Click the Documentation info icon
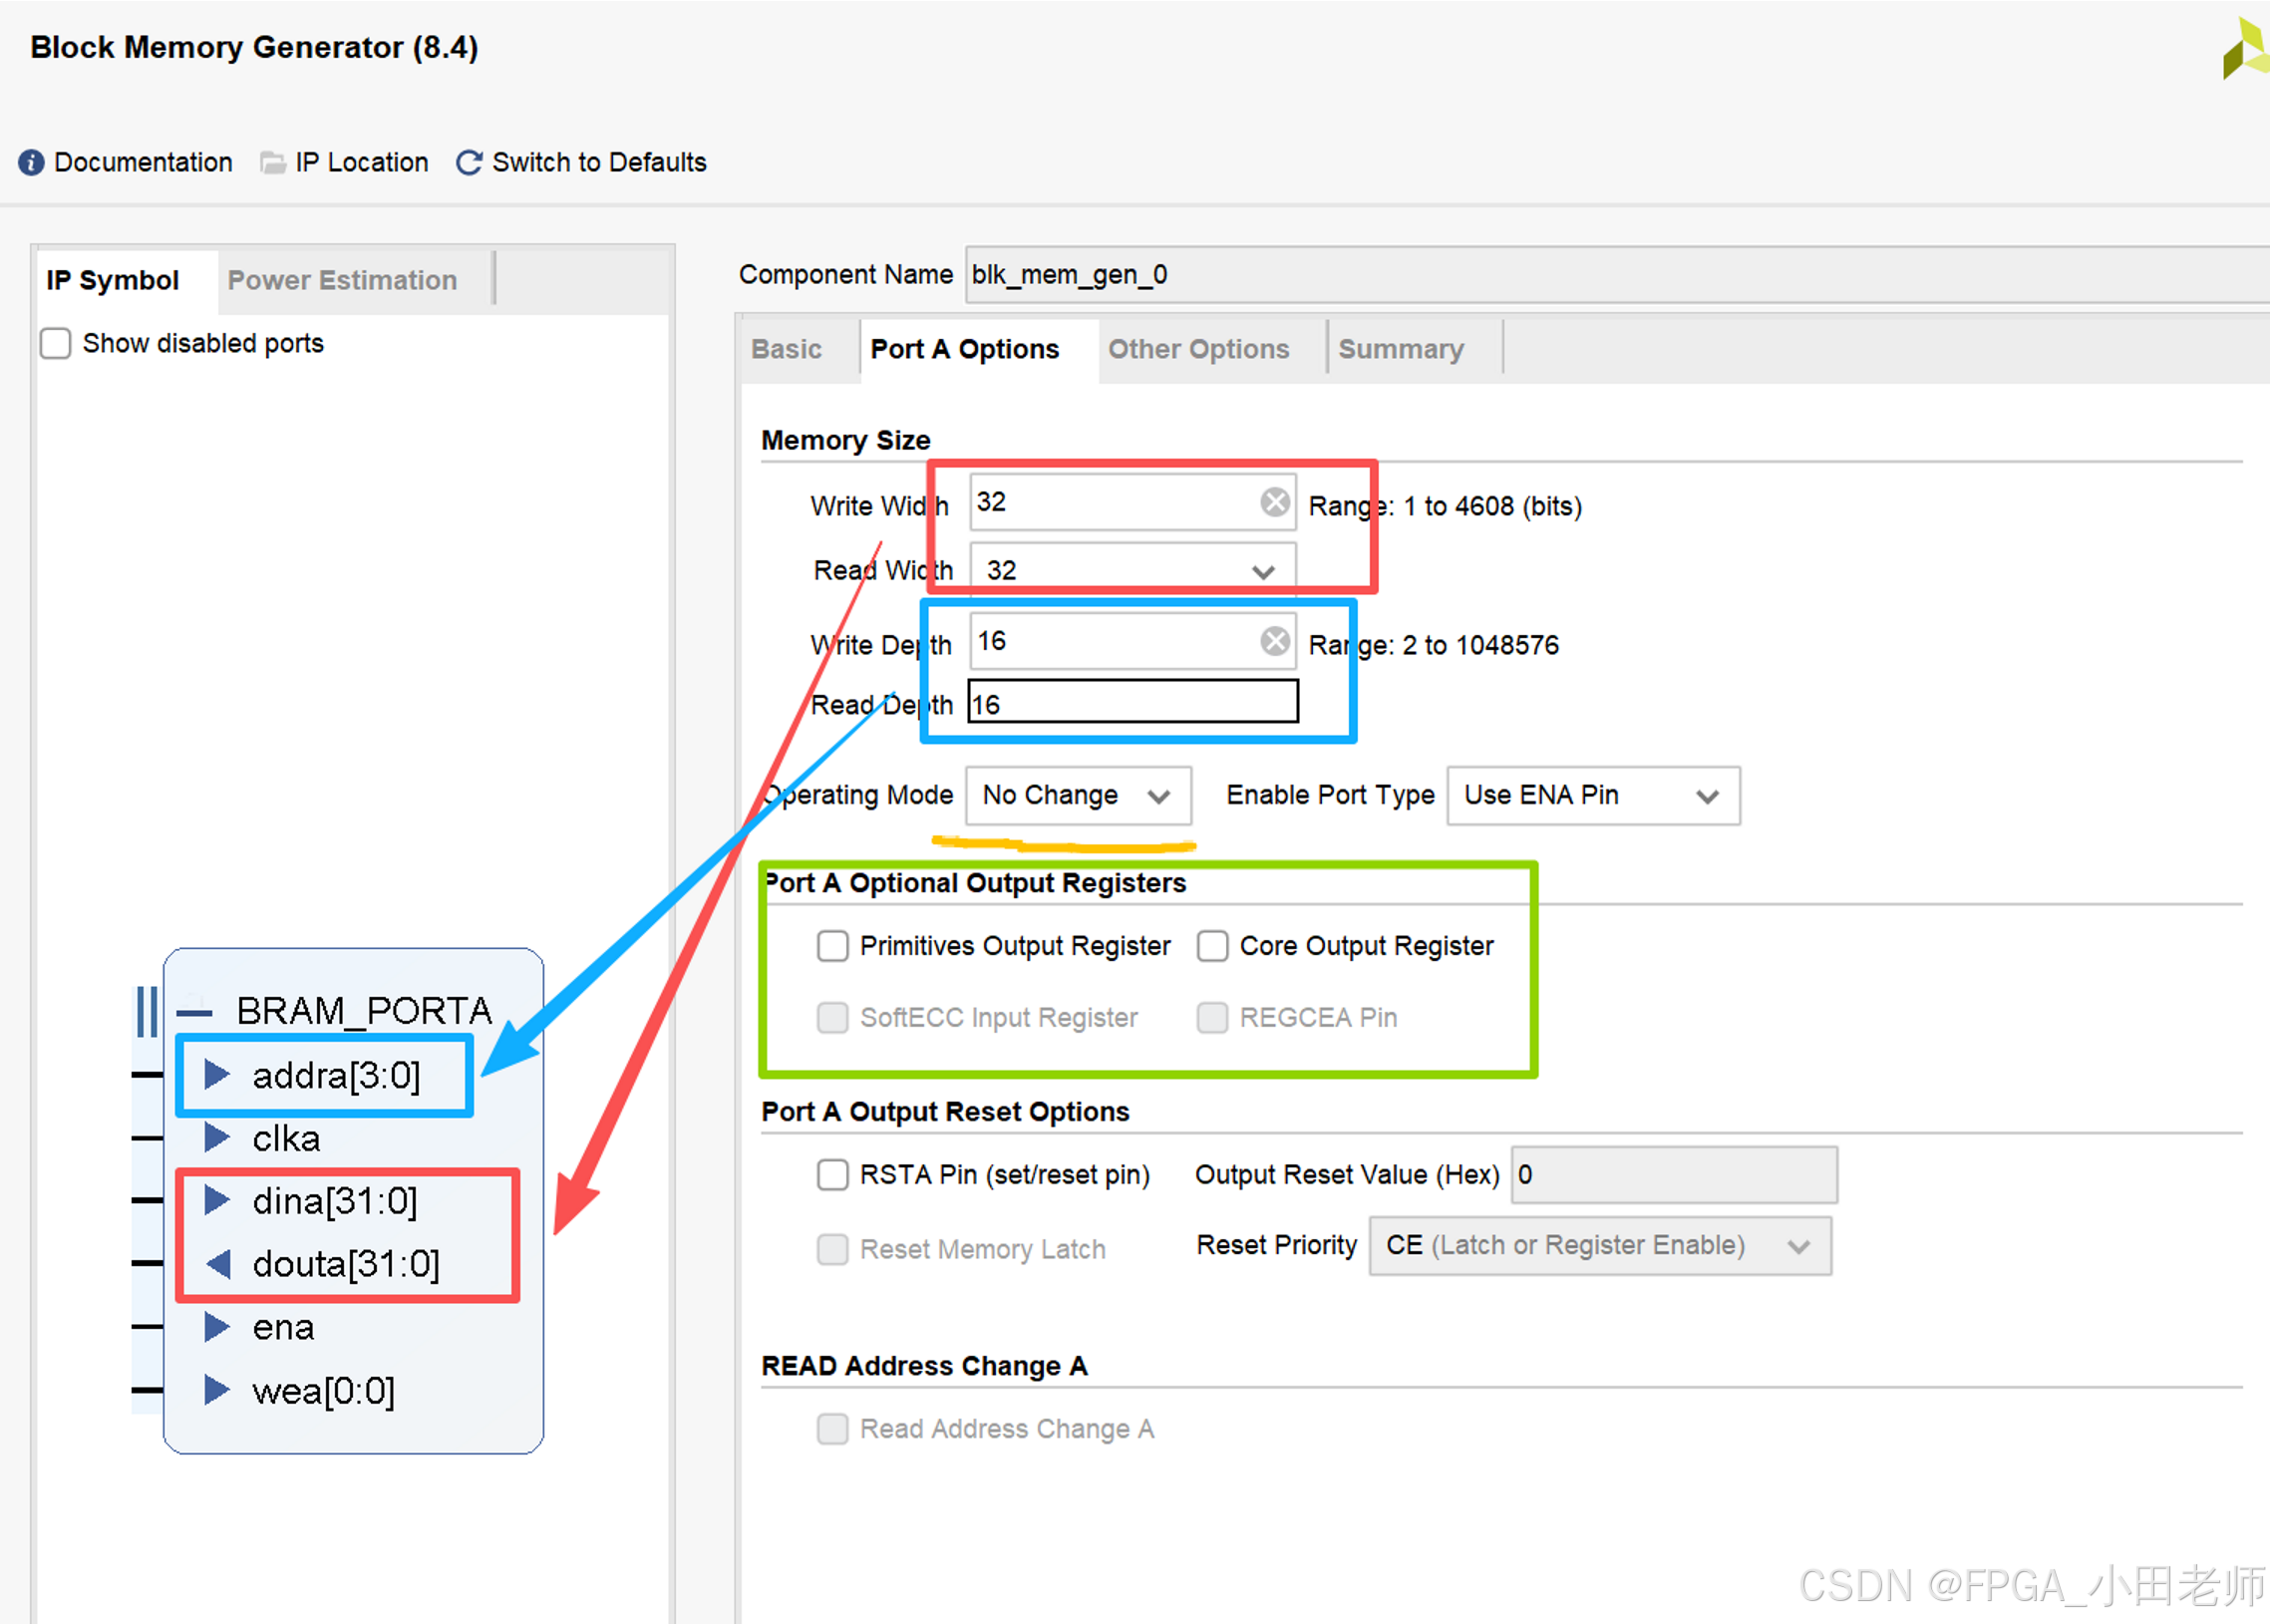This screenshot has height=1624, width=2270. (31, 162)
